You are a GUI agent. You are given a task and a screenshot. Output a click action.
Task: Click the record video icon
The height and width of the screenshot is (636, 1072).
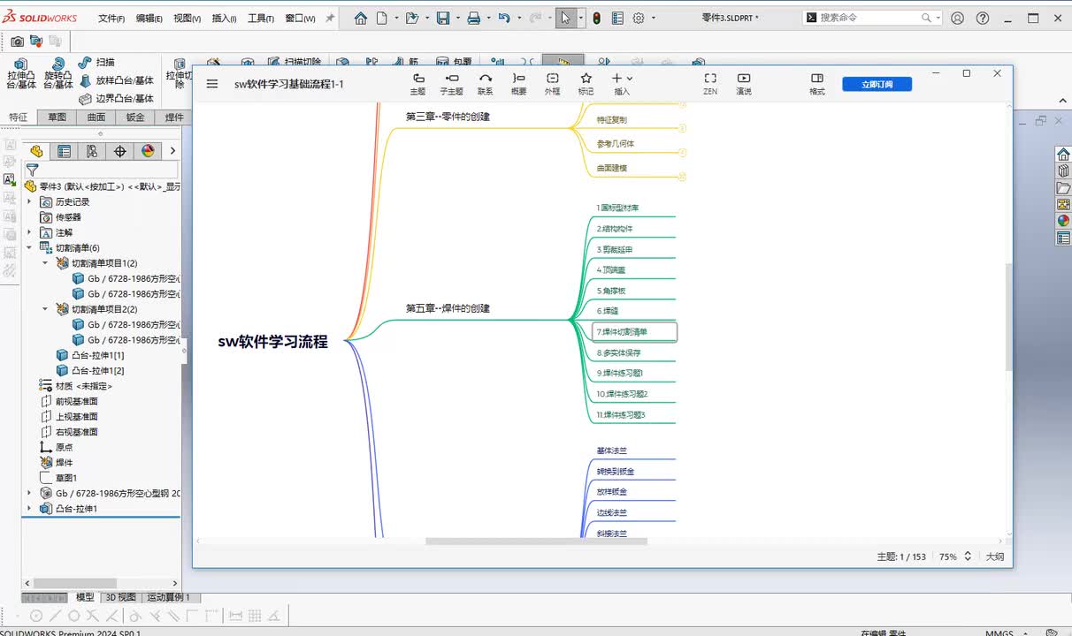(x=36, y=41)
